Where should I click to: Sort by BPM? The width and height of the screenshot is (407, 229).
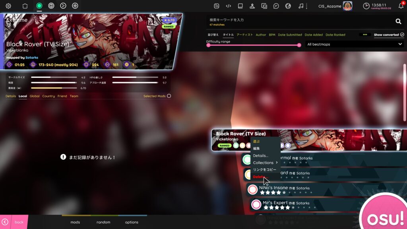click(x=272, y=35)
